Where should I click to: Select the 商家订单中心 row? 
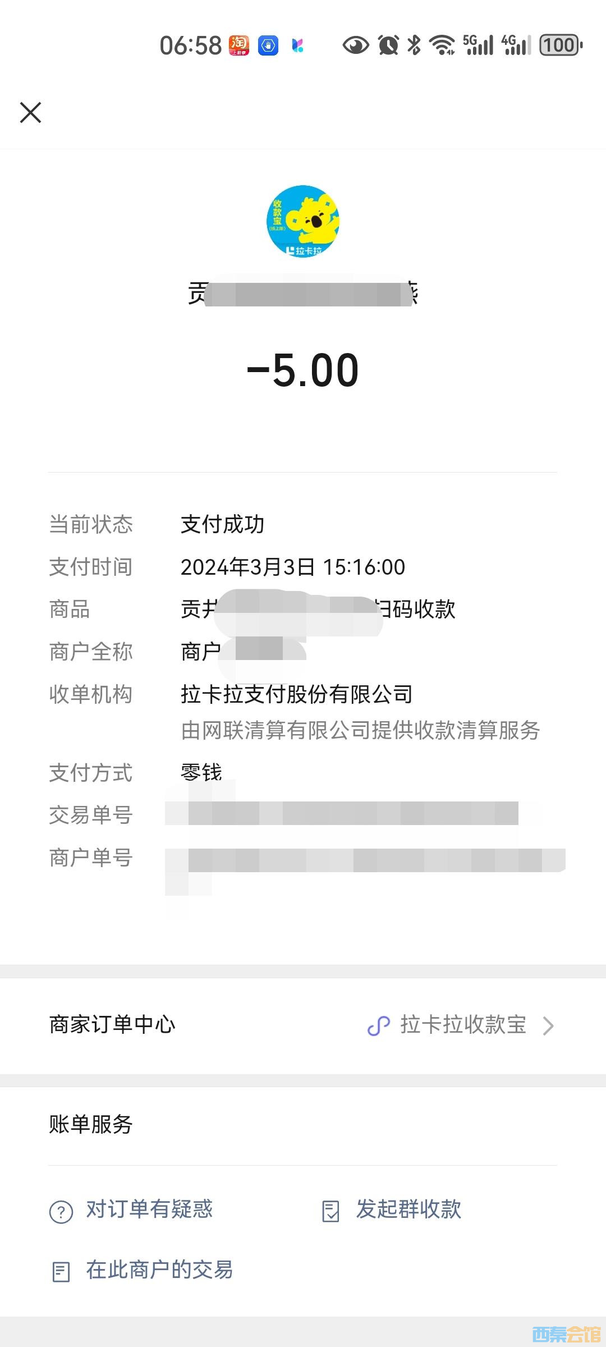(x=112, y=1025)
